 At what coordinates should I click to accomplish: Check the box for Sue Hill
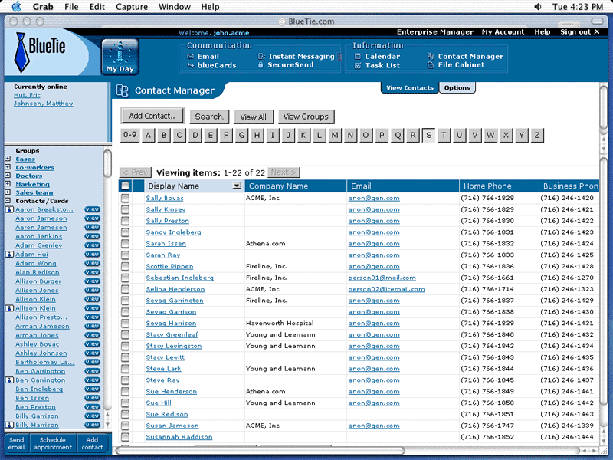click(x=125, y=403)
